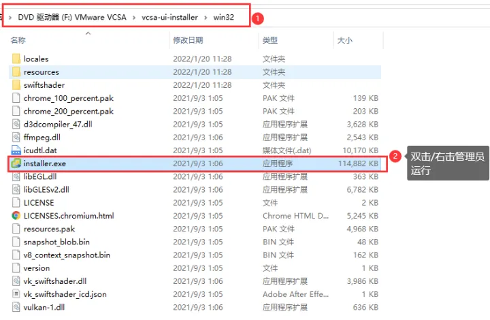Click vk_swiftshader_icd.json file icon
Viewport: 490px width, 320px height.
[x=16, y=294]
